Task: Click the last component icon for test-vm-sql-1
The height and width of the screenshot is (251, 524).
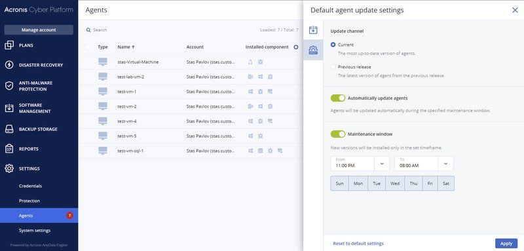Action: (x=280, y=151)
